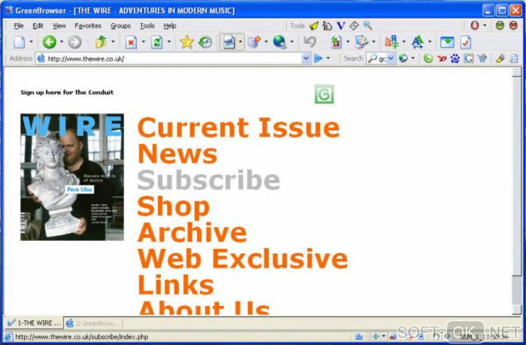Click the Web Exclusive link
The width and height of the screenshot is (526, 345).
(x=242, y=258)
